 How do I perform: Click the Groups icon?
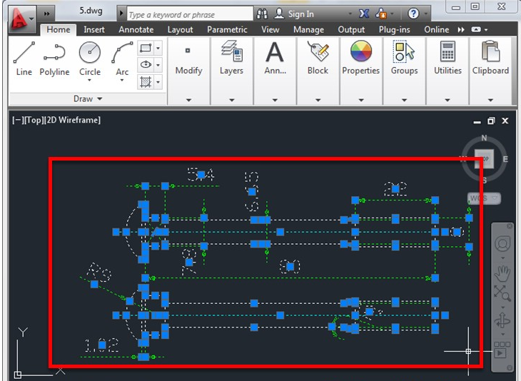(404, 51)
